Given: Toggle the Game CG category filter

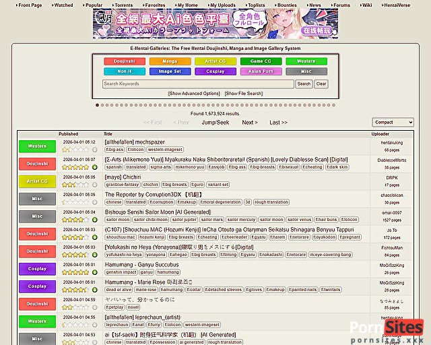Looking at the screenshot, I should (x=261, y=61).
